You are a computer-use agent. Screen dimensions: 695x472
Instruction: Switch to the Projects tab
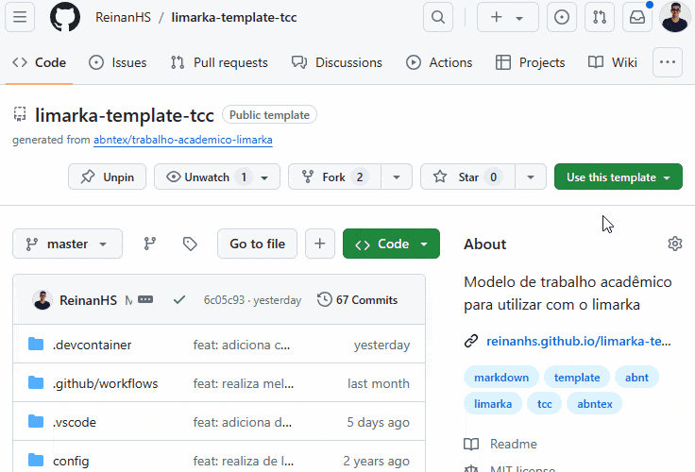click(x=530, y=62)
